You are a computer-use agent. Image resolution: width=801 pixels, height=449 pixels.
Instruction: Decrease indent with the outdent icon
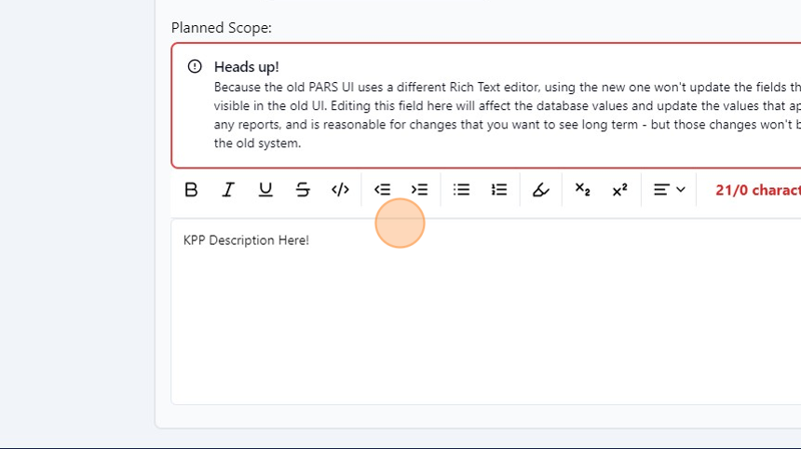382,190
